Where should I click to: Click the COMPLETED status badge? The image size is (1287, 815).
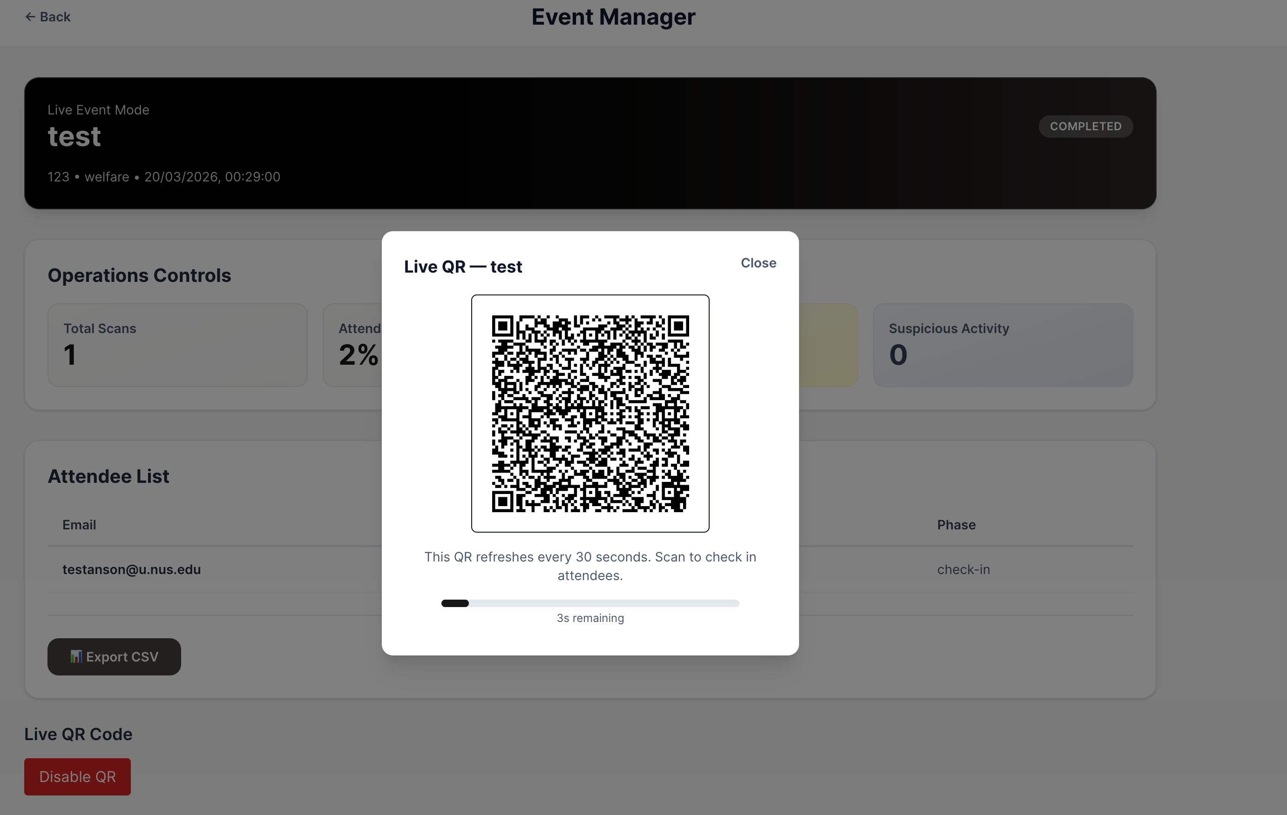1085,127
